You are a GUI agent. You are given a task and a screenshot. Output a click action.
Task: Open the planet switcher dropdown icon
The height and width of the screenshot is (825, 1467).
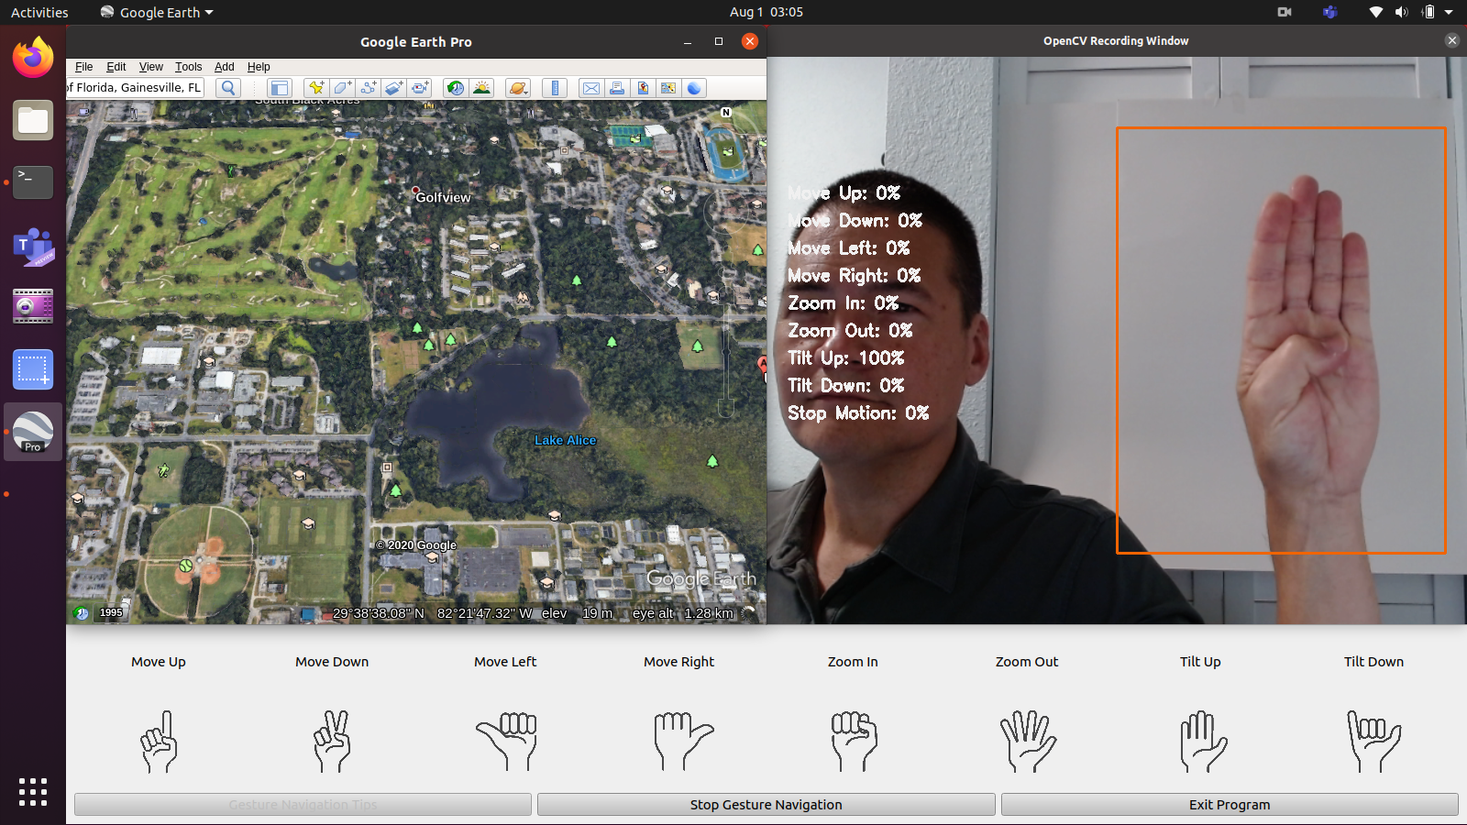click(518, 88)
